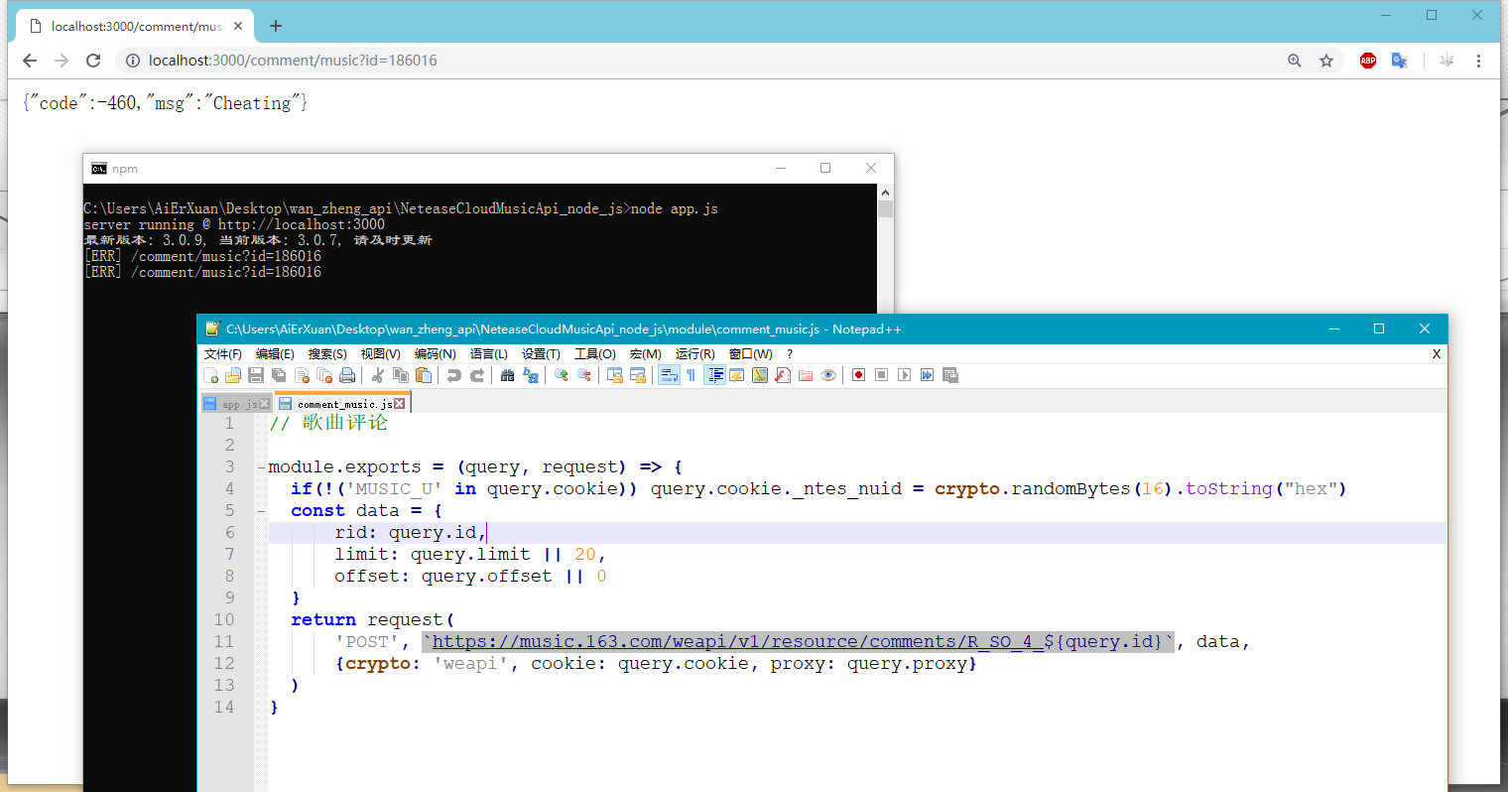This screenshot has height=792, width=1508.
Task: Open the Chrome customize menu (three dots)
Action: tap(1479, 61)
